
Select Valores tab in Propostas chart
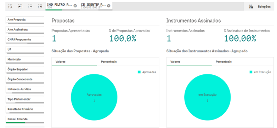[74, 62]
